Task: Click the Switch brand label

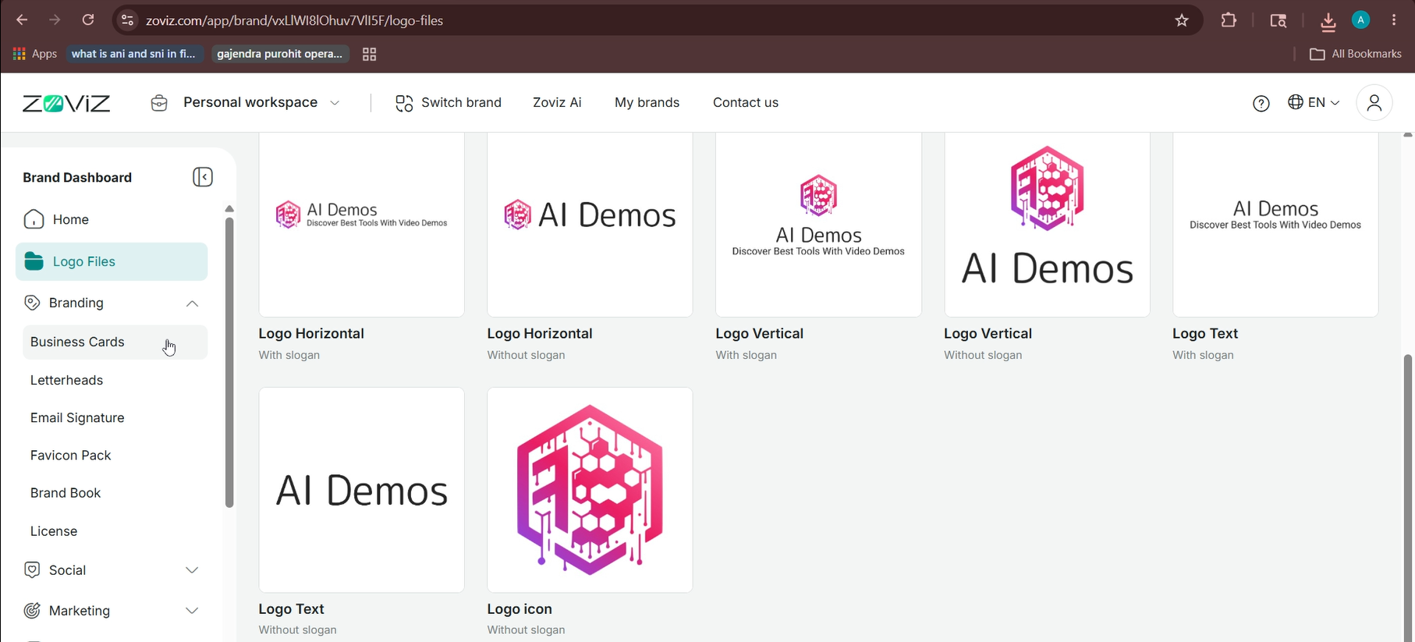Action: 461,103
